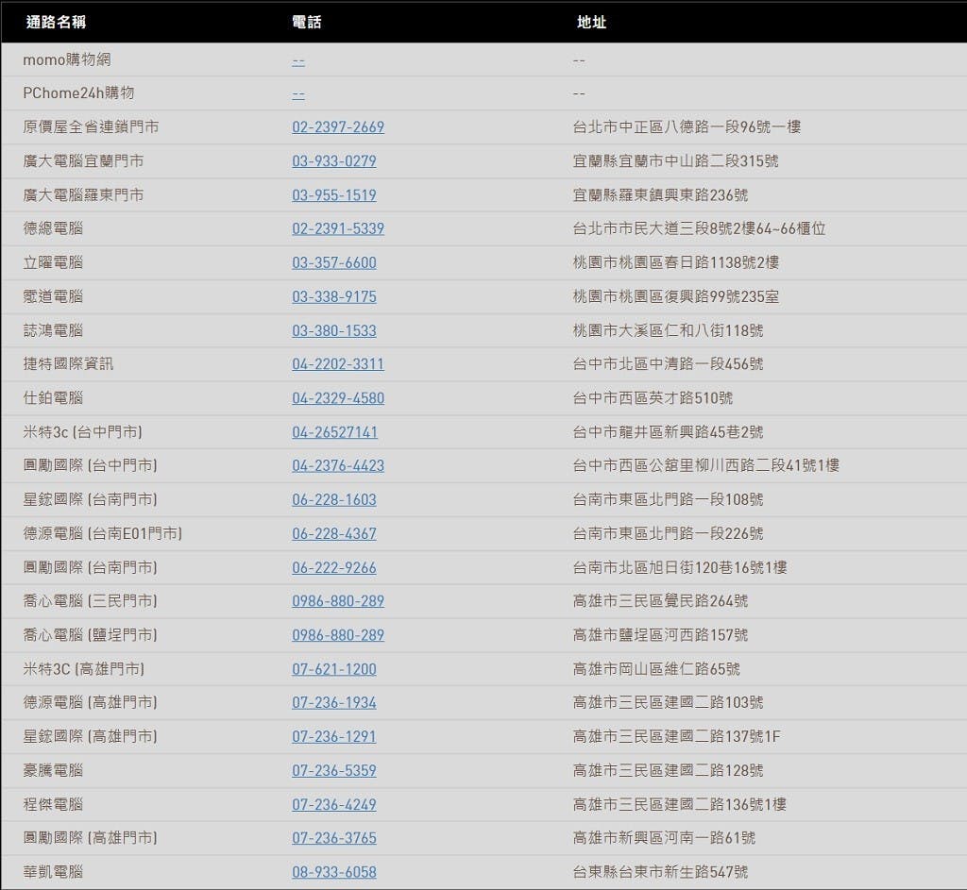The width and height of the screenshot is (967, 890).
Task: Select store name 圓勵國際 (高雄門市)
Action: pos(90,837)
